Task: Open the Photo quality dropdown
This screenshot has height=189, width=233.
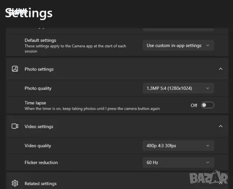Action: (178, 88)
